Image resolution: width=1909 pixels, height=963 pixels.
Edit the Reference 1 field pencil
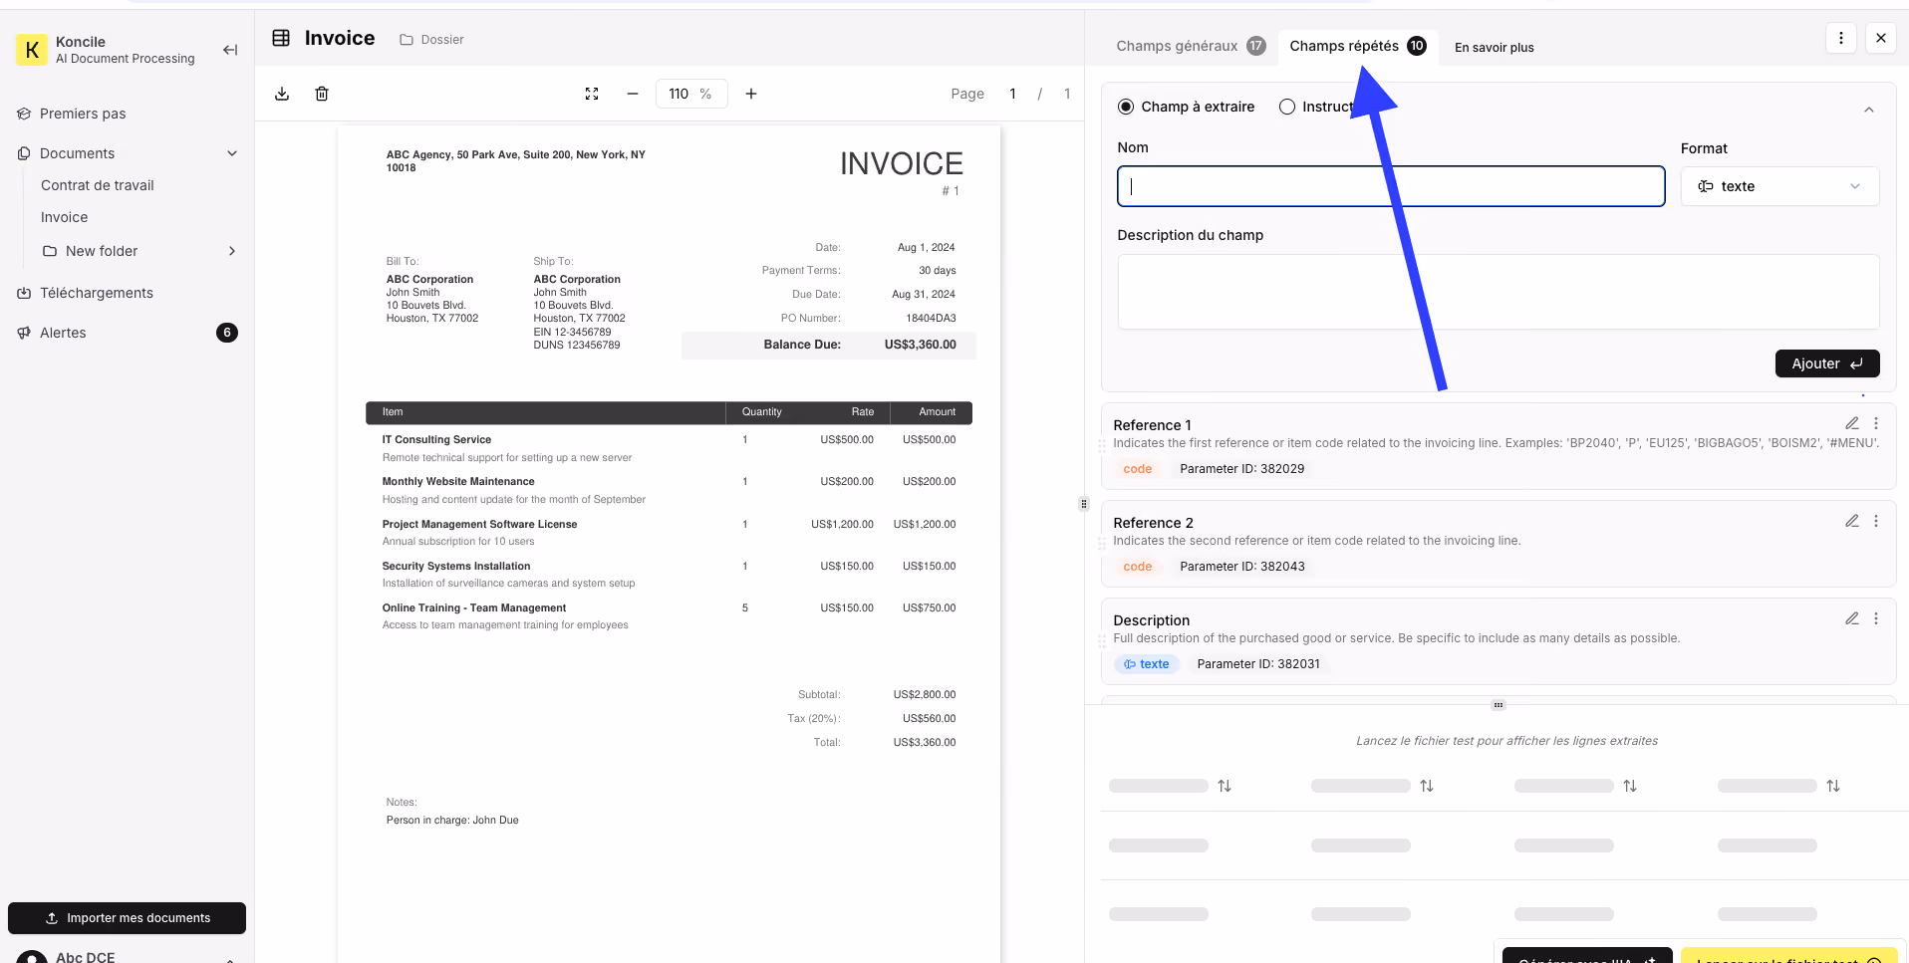coord(1852,423)
